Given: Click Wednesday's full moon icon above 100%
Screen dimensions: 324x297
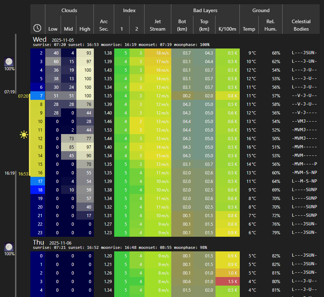Looking at the screenshot, I should tap(9, 62).
